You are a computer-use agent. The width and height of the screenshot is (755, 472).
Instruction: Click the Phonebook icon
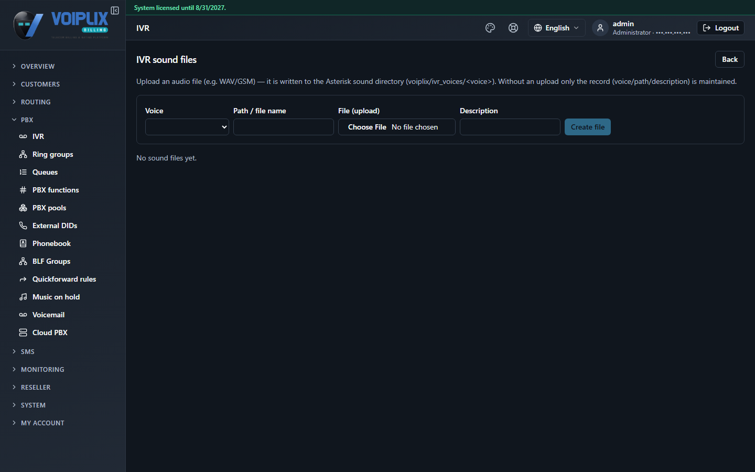point(23,243)
